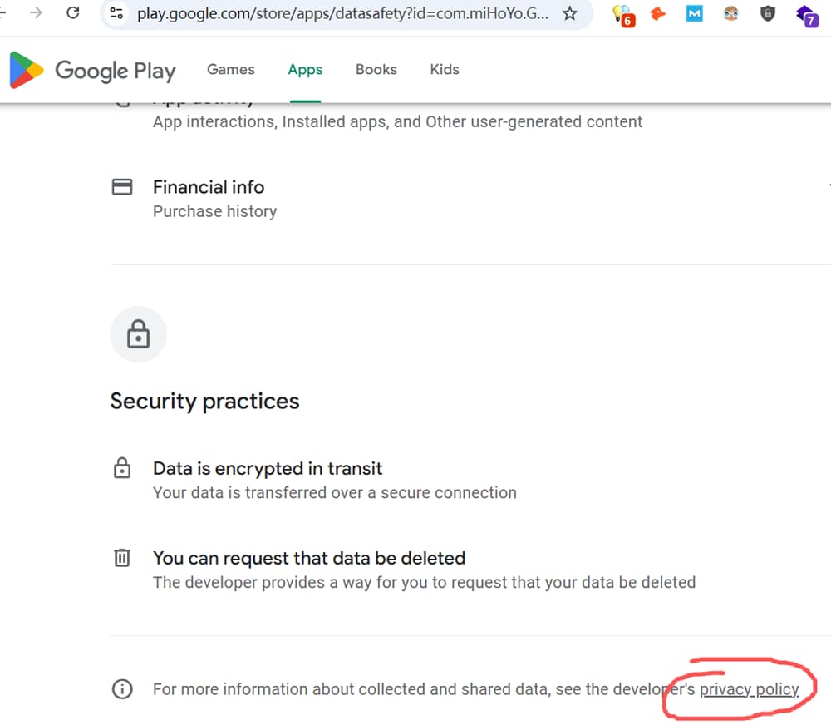Open the orange fox extension icon
This screenshot has width=831, height=725.
(x=657, y=13)
